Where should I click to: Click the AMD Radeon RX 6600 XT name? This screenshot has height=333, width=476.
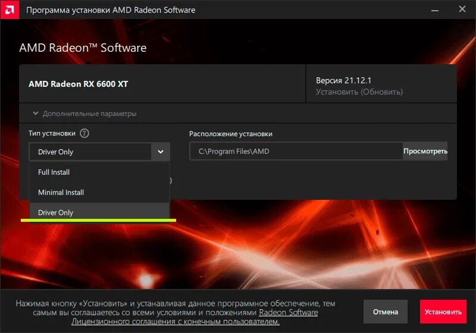tap(79, 84)
